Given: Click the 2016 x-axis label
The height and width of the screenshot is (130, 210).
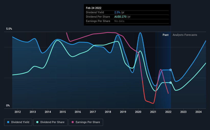Looking at the screenshot, I should pos(78,112).
